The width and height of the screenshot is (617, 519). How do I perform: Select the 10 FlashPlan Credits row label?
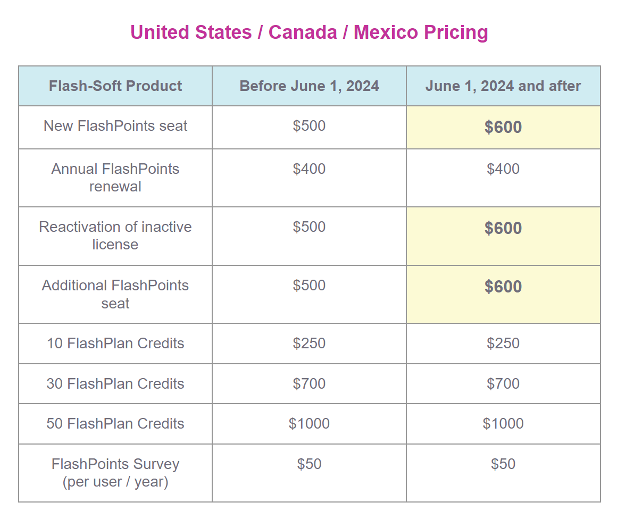(x=115, y=344)
